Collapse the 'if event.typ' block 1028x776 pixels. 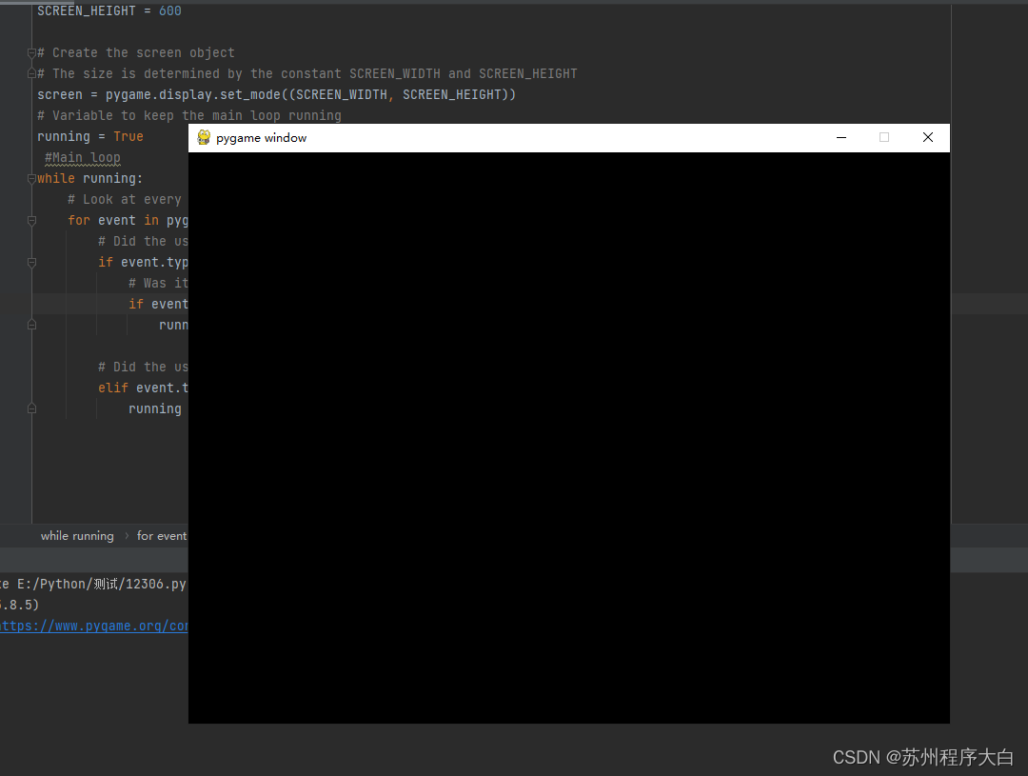[x=31, y=263]
